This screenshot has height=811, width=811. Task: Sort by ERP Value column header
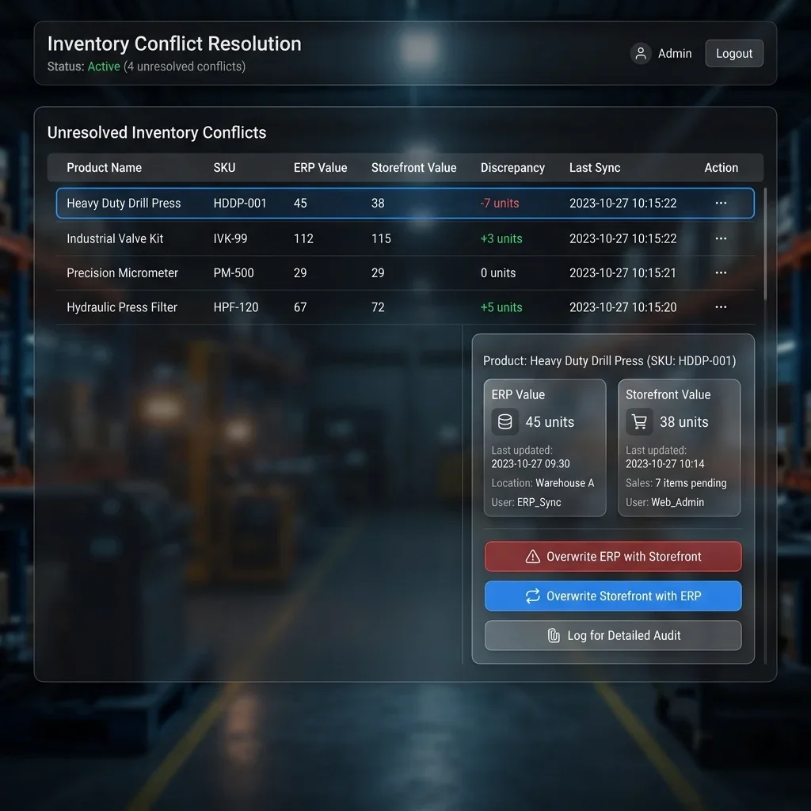tap(320, 168)
